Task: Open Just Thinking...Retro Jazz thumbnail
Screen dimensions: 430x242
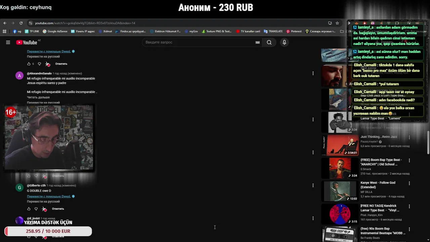Action: pyautogui.click(x=340, y=145)
